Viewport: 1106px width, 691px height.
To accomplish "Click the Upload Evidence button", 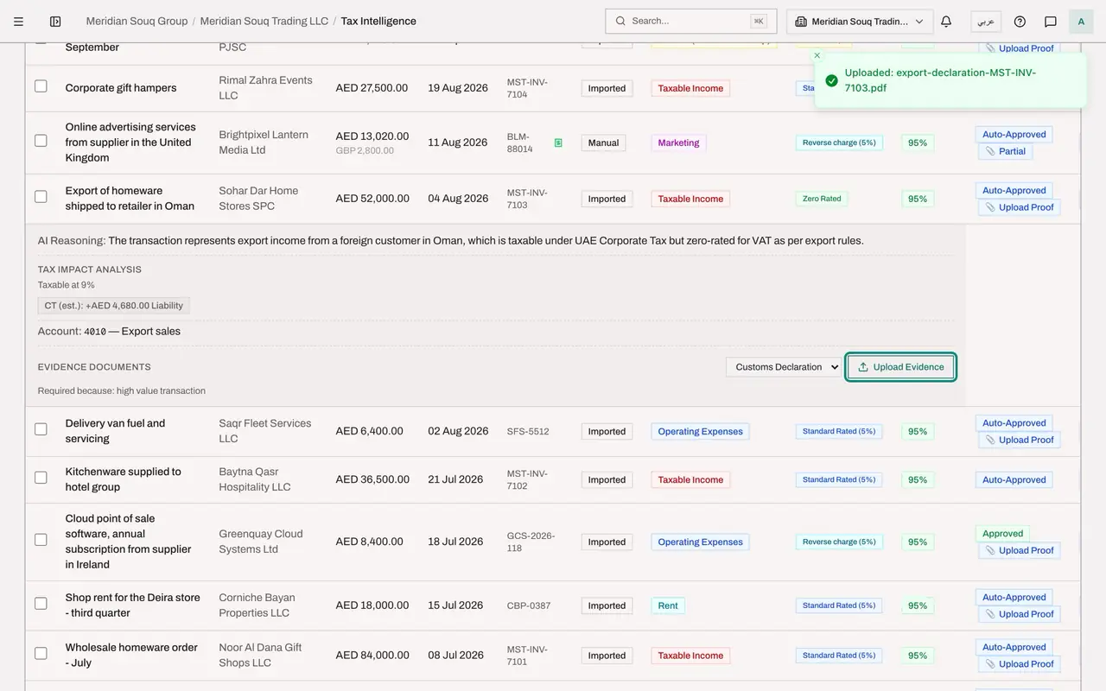I will (900, 367).
